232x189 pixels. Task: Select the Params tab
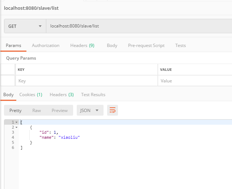pyautogui.click(x=13, y=46)
